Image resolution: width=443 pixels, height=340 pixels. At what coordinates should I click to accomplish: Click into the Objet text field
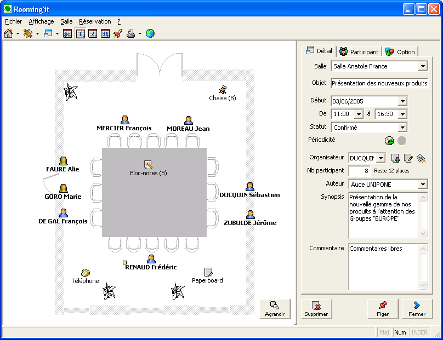(379, 83)
